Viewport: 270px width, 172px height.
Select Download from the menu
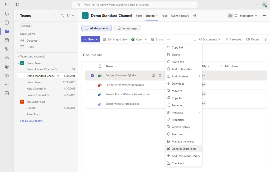[x=184, y=83]
